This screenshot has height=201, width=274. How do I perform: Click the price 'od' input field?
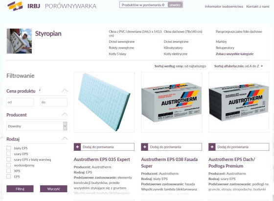click(x=20, y=102)
